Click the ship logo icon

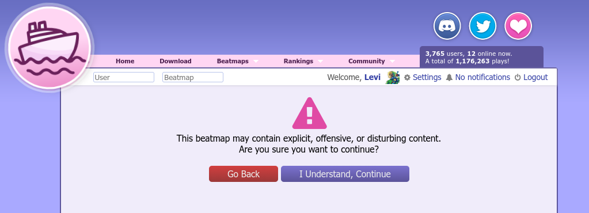tap(50, 48)
